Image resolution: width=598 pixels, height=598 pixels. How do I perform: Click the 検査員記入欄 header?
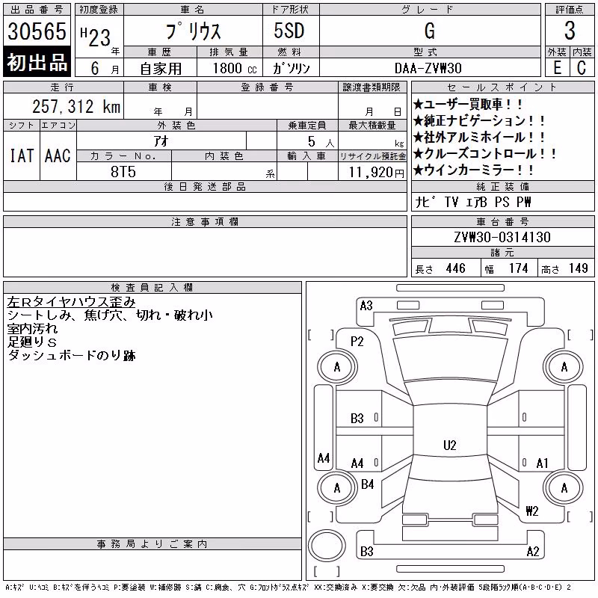(152, 287)
